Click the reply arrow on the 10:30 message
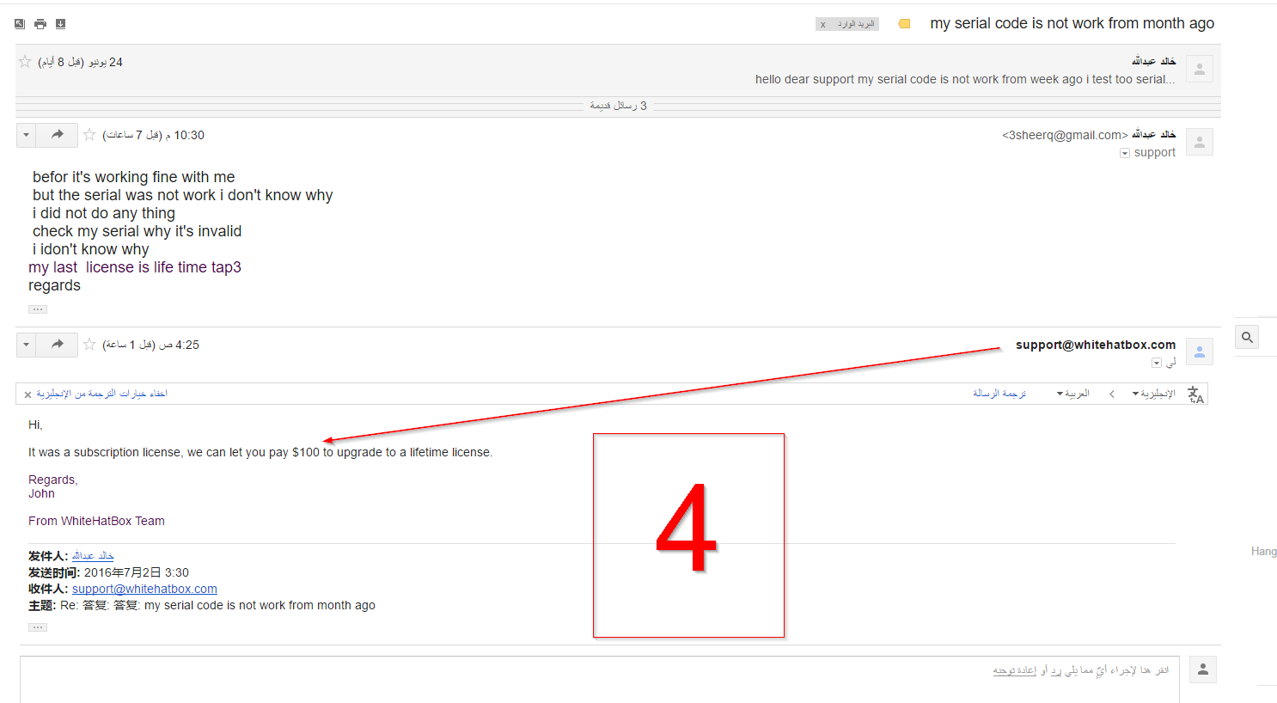Viewport: 1277px width, 703px height. point(58,135)
